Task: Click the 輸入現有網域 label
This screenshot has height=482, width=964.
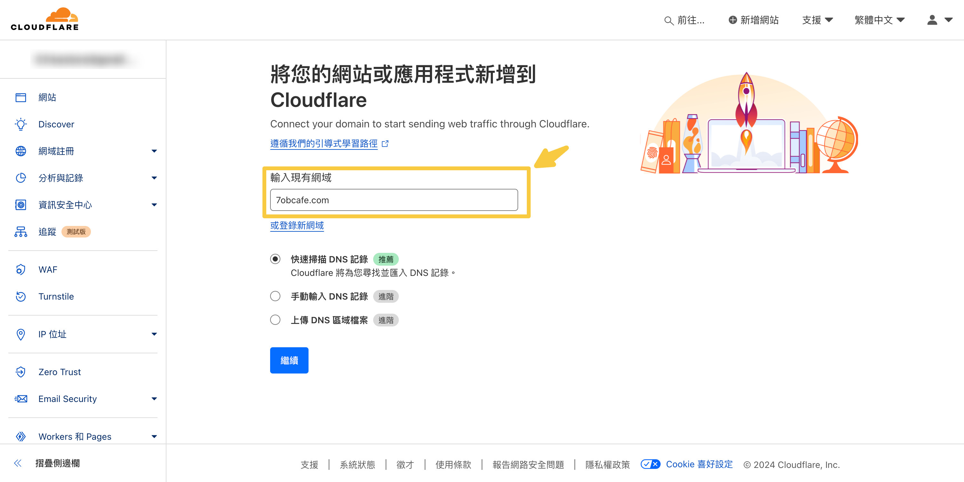Action: (301, 177)
